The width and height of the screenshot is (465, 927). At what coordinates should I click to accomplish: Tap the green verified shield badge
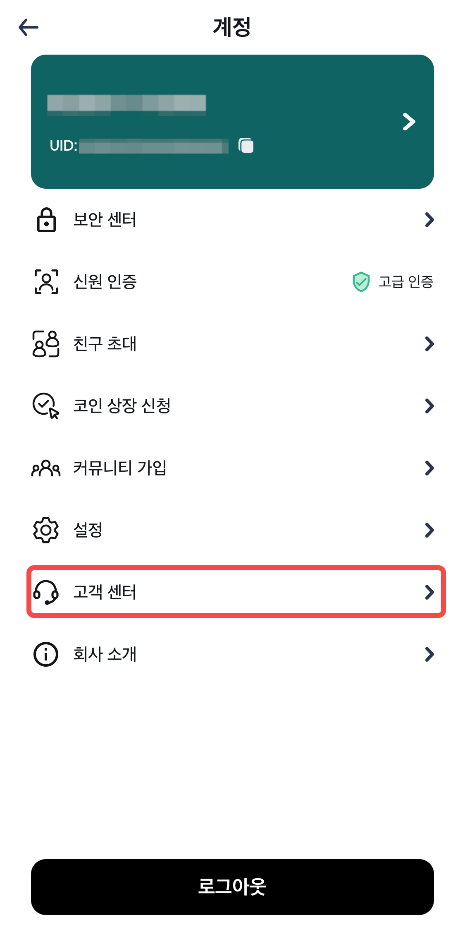coord(361,282)
